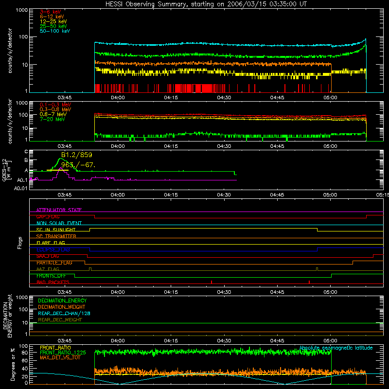Click the B1.2/859 flare annotation
Screen dimensions: 389x389
(x=77, y=155)
